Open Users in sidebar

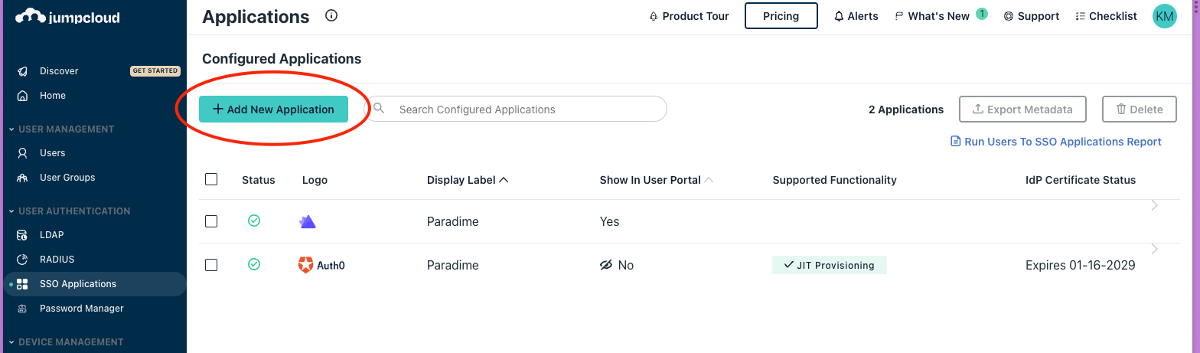pos(52,153)
